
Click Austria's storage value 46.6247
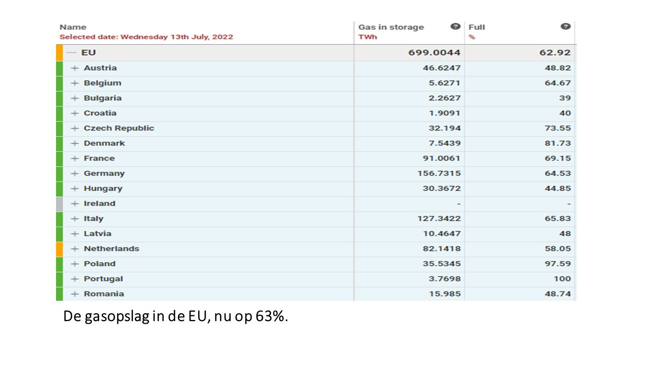tap(441, 68)
